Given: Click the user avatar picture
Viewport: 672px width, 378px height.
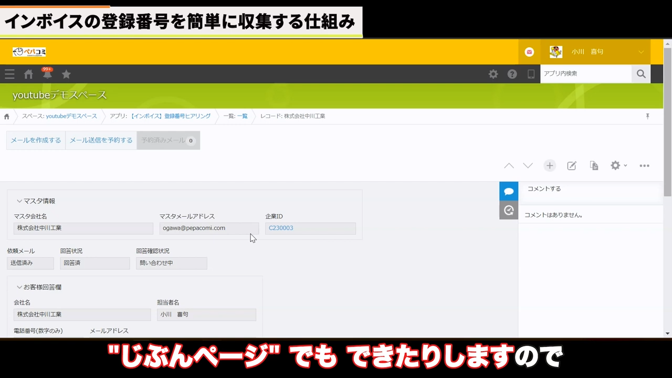Looking at the screenshot, I should click(x=556, y=51).
